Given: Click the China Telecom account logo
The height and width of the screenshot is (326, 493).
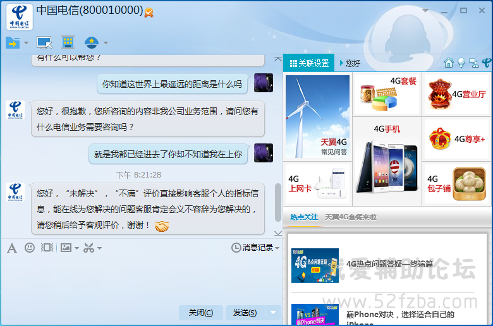Looking at the screenshot, I should [19, 17].
